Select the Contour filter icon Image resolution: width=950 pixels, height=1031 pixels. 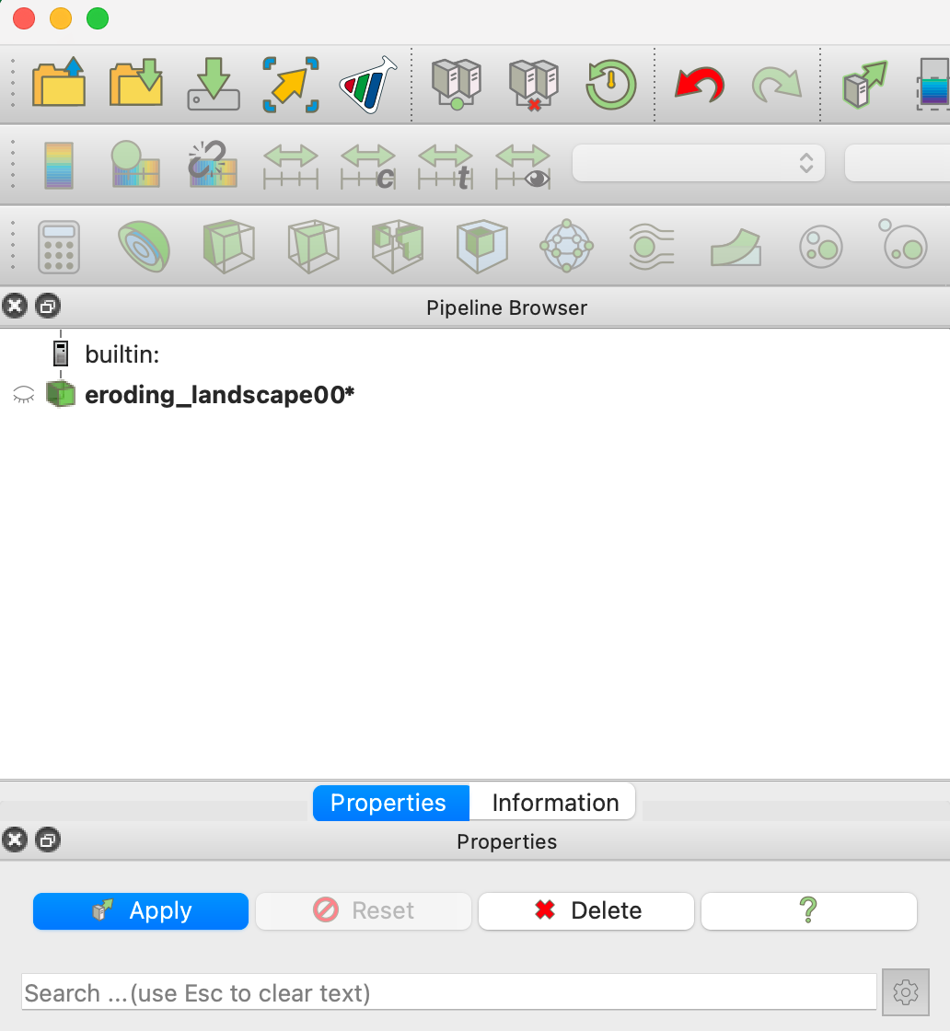click(144, 247)
